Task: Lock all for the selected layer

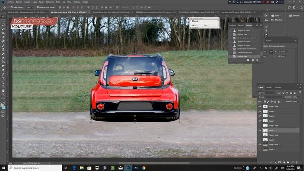Action: pos(279,102)
